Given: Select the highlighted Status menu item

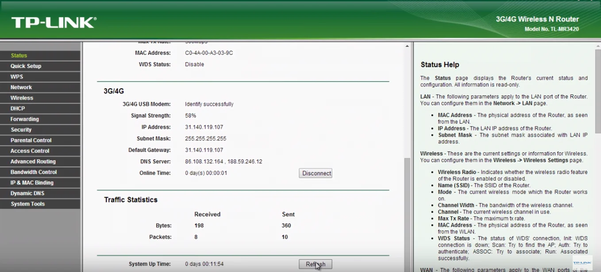Looking at the screenshot, I should coord(19,55).
